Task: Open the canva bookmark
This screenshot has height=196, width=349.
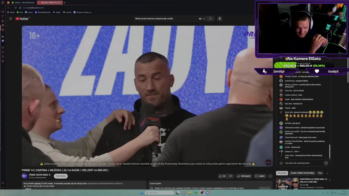Action: 29,12
